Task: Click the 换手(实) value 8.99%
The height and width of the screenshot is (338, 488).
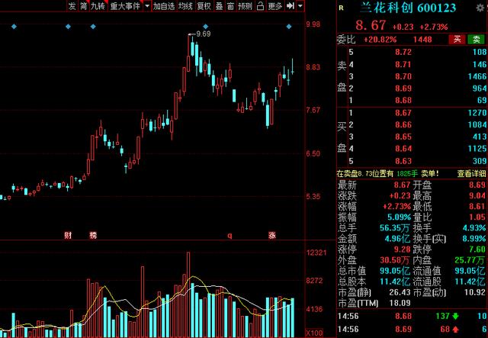Action: point(474,239)
